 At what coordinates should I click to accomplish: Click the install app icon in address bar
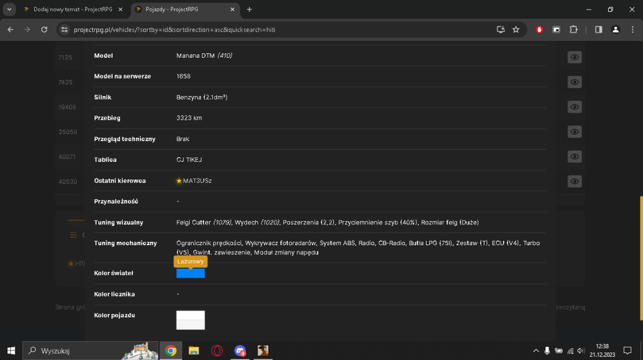500,30
